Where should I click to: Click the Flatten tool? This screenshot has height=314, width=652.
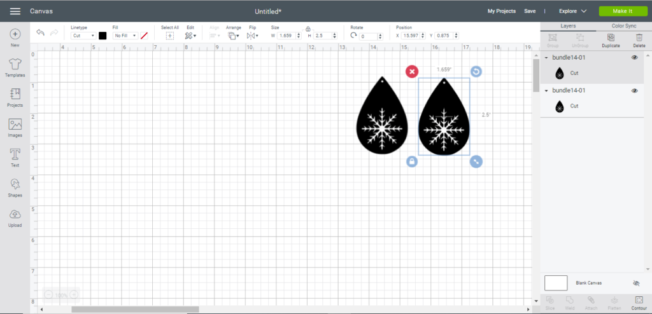click(614, 303)
